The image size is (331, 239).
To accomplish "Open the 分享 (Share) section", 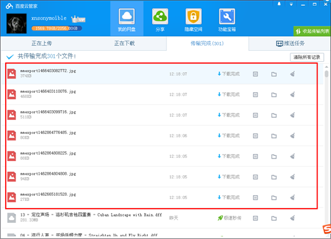I will [160, 20].
